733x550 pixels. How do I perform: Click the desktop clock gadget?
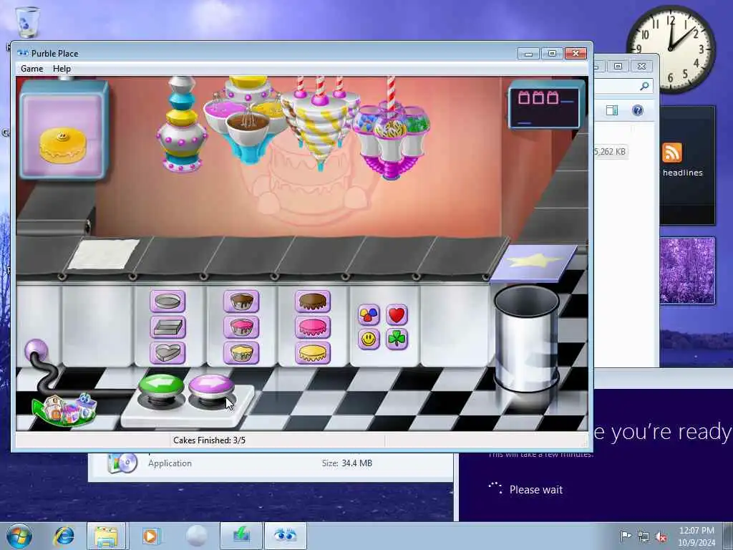670,49
